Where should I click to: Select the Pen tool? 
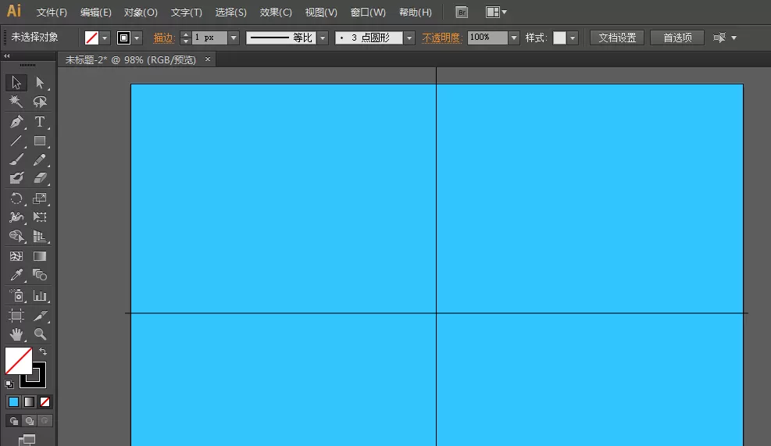tap(16, 121)
